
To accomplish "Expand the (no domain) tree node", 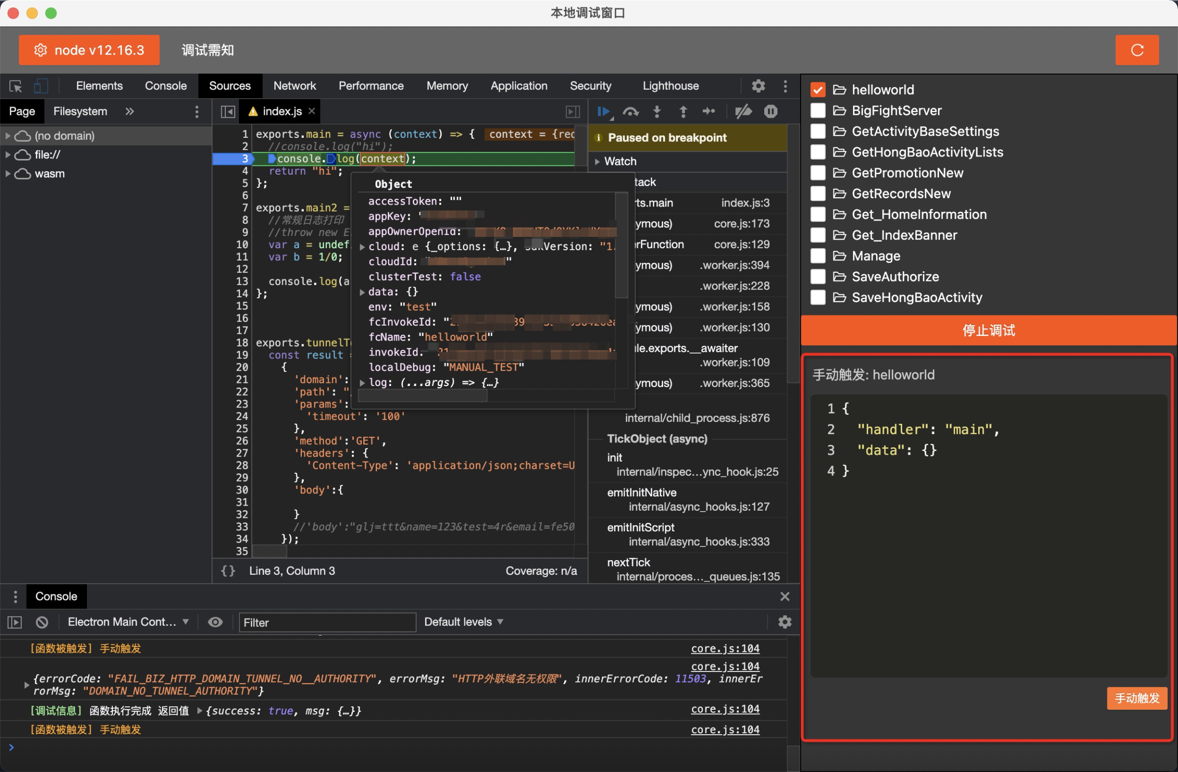I will coord(7,135).
